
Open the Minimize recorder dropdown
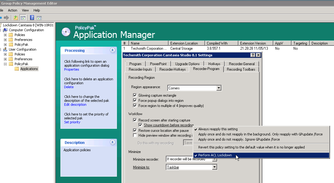click(214, 159)
